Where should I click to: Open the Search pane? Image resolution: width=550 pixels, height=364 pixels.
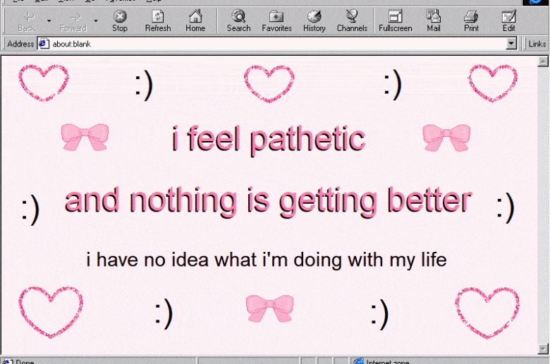pos(238,20)
